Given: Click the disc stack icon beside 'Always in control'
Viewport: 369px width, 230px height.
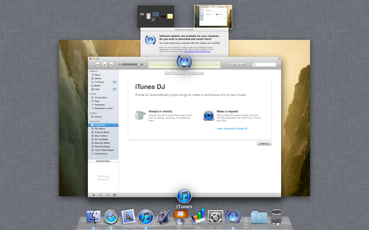Looking at the screenshot, I should [x=140, y=115].
